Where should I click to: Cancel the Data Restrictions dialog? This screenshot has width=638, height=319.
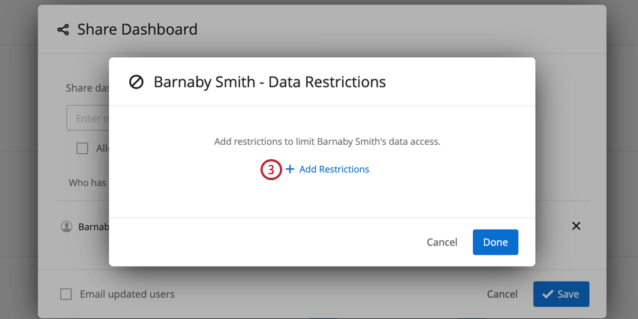pyautogui.click(x=442, y=242)
